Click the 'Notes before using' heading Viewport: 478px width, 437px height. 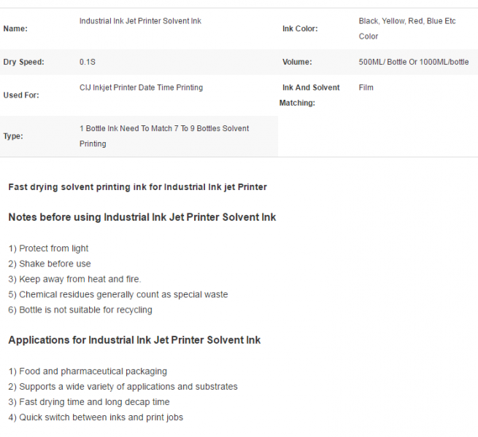pos(142,217)
